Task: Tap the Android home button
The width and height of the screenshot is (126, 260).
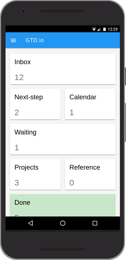Action: [63, 223]
